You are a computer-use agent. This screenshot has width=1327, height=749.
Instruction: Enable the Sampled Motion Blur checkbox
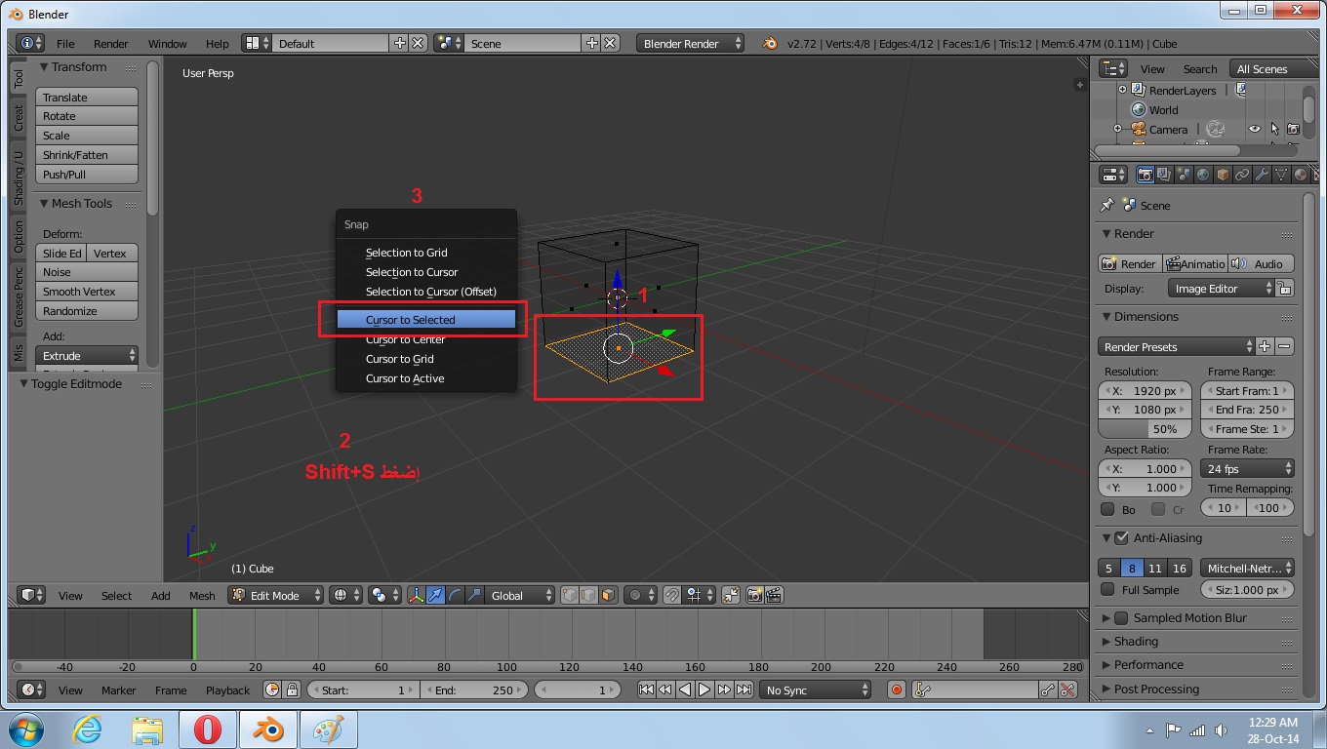click(x=1121, y=617)
